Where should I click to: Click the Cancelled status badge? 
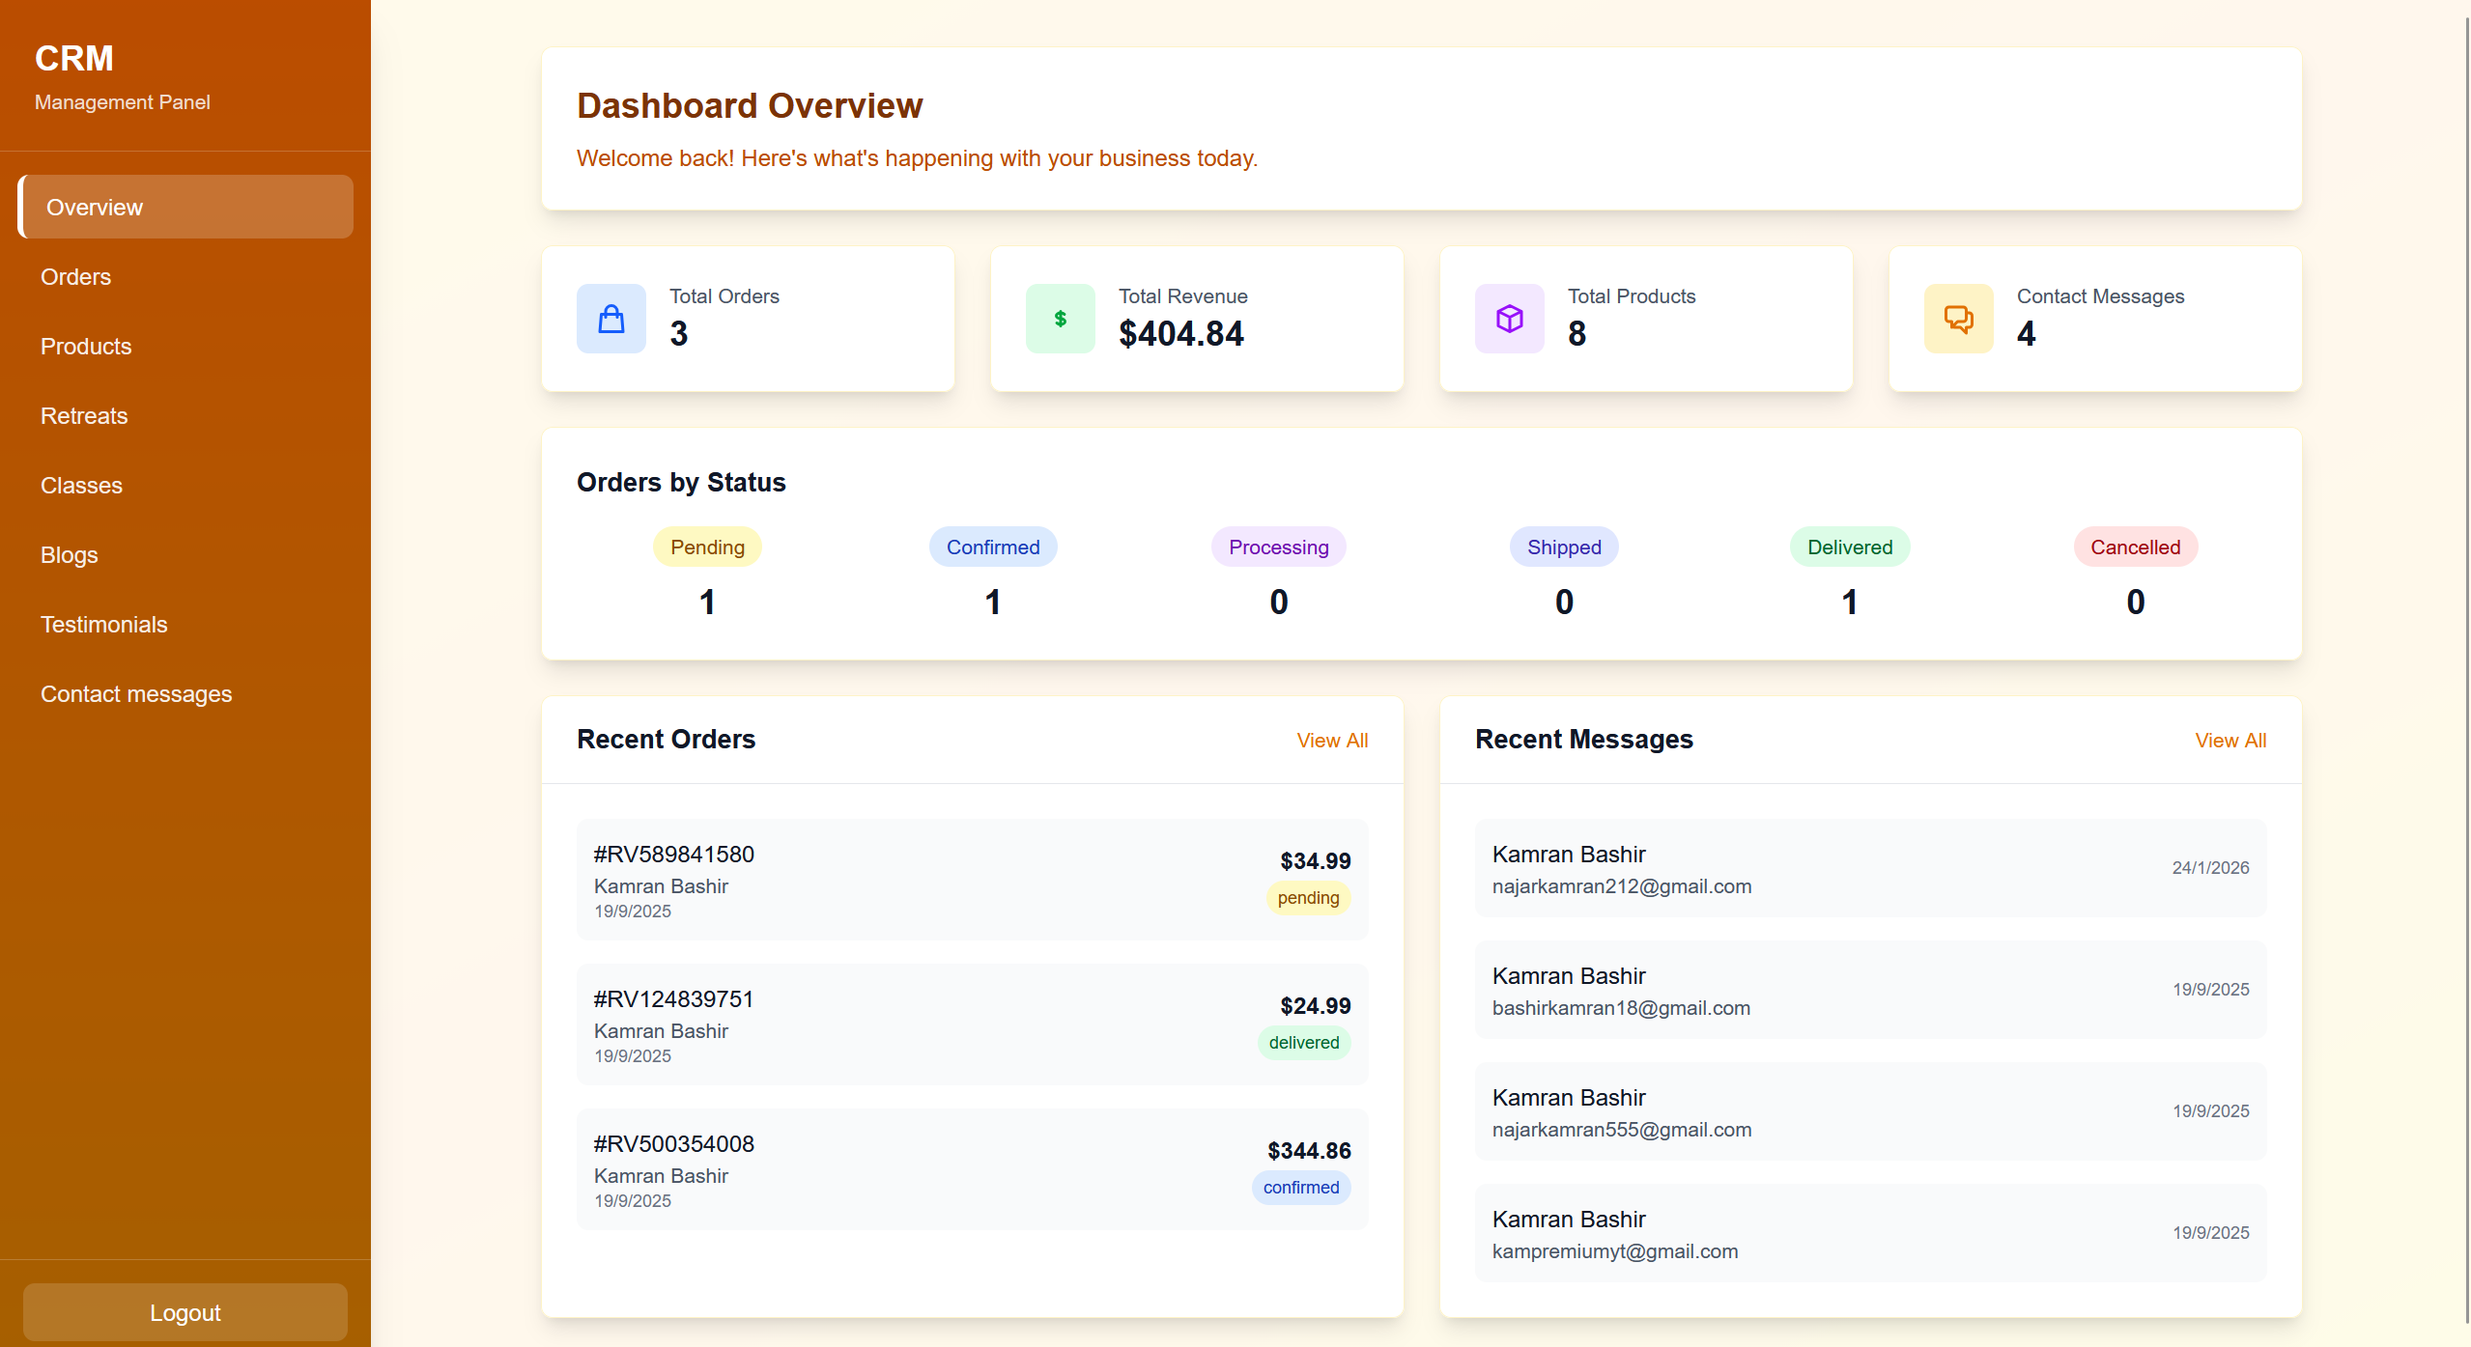click(2135, 547)
